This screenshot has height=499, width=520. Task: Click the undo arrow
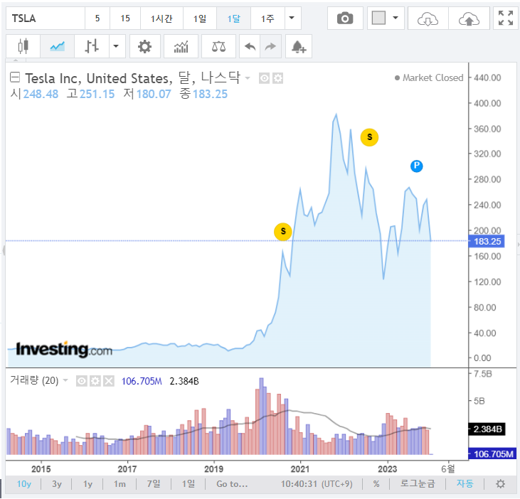pyautogui.click(x=250, y=46)
